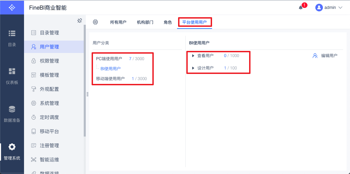Screen dimensions: 350x174
Task: Select 移动端使用用户 category
Action: 110,78
